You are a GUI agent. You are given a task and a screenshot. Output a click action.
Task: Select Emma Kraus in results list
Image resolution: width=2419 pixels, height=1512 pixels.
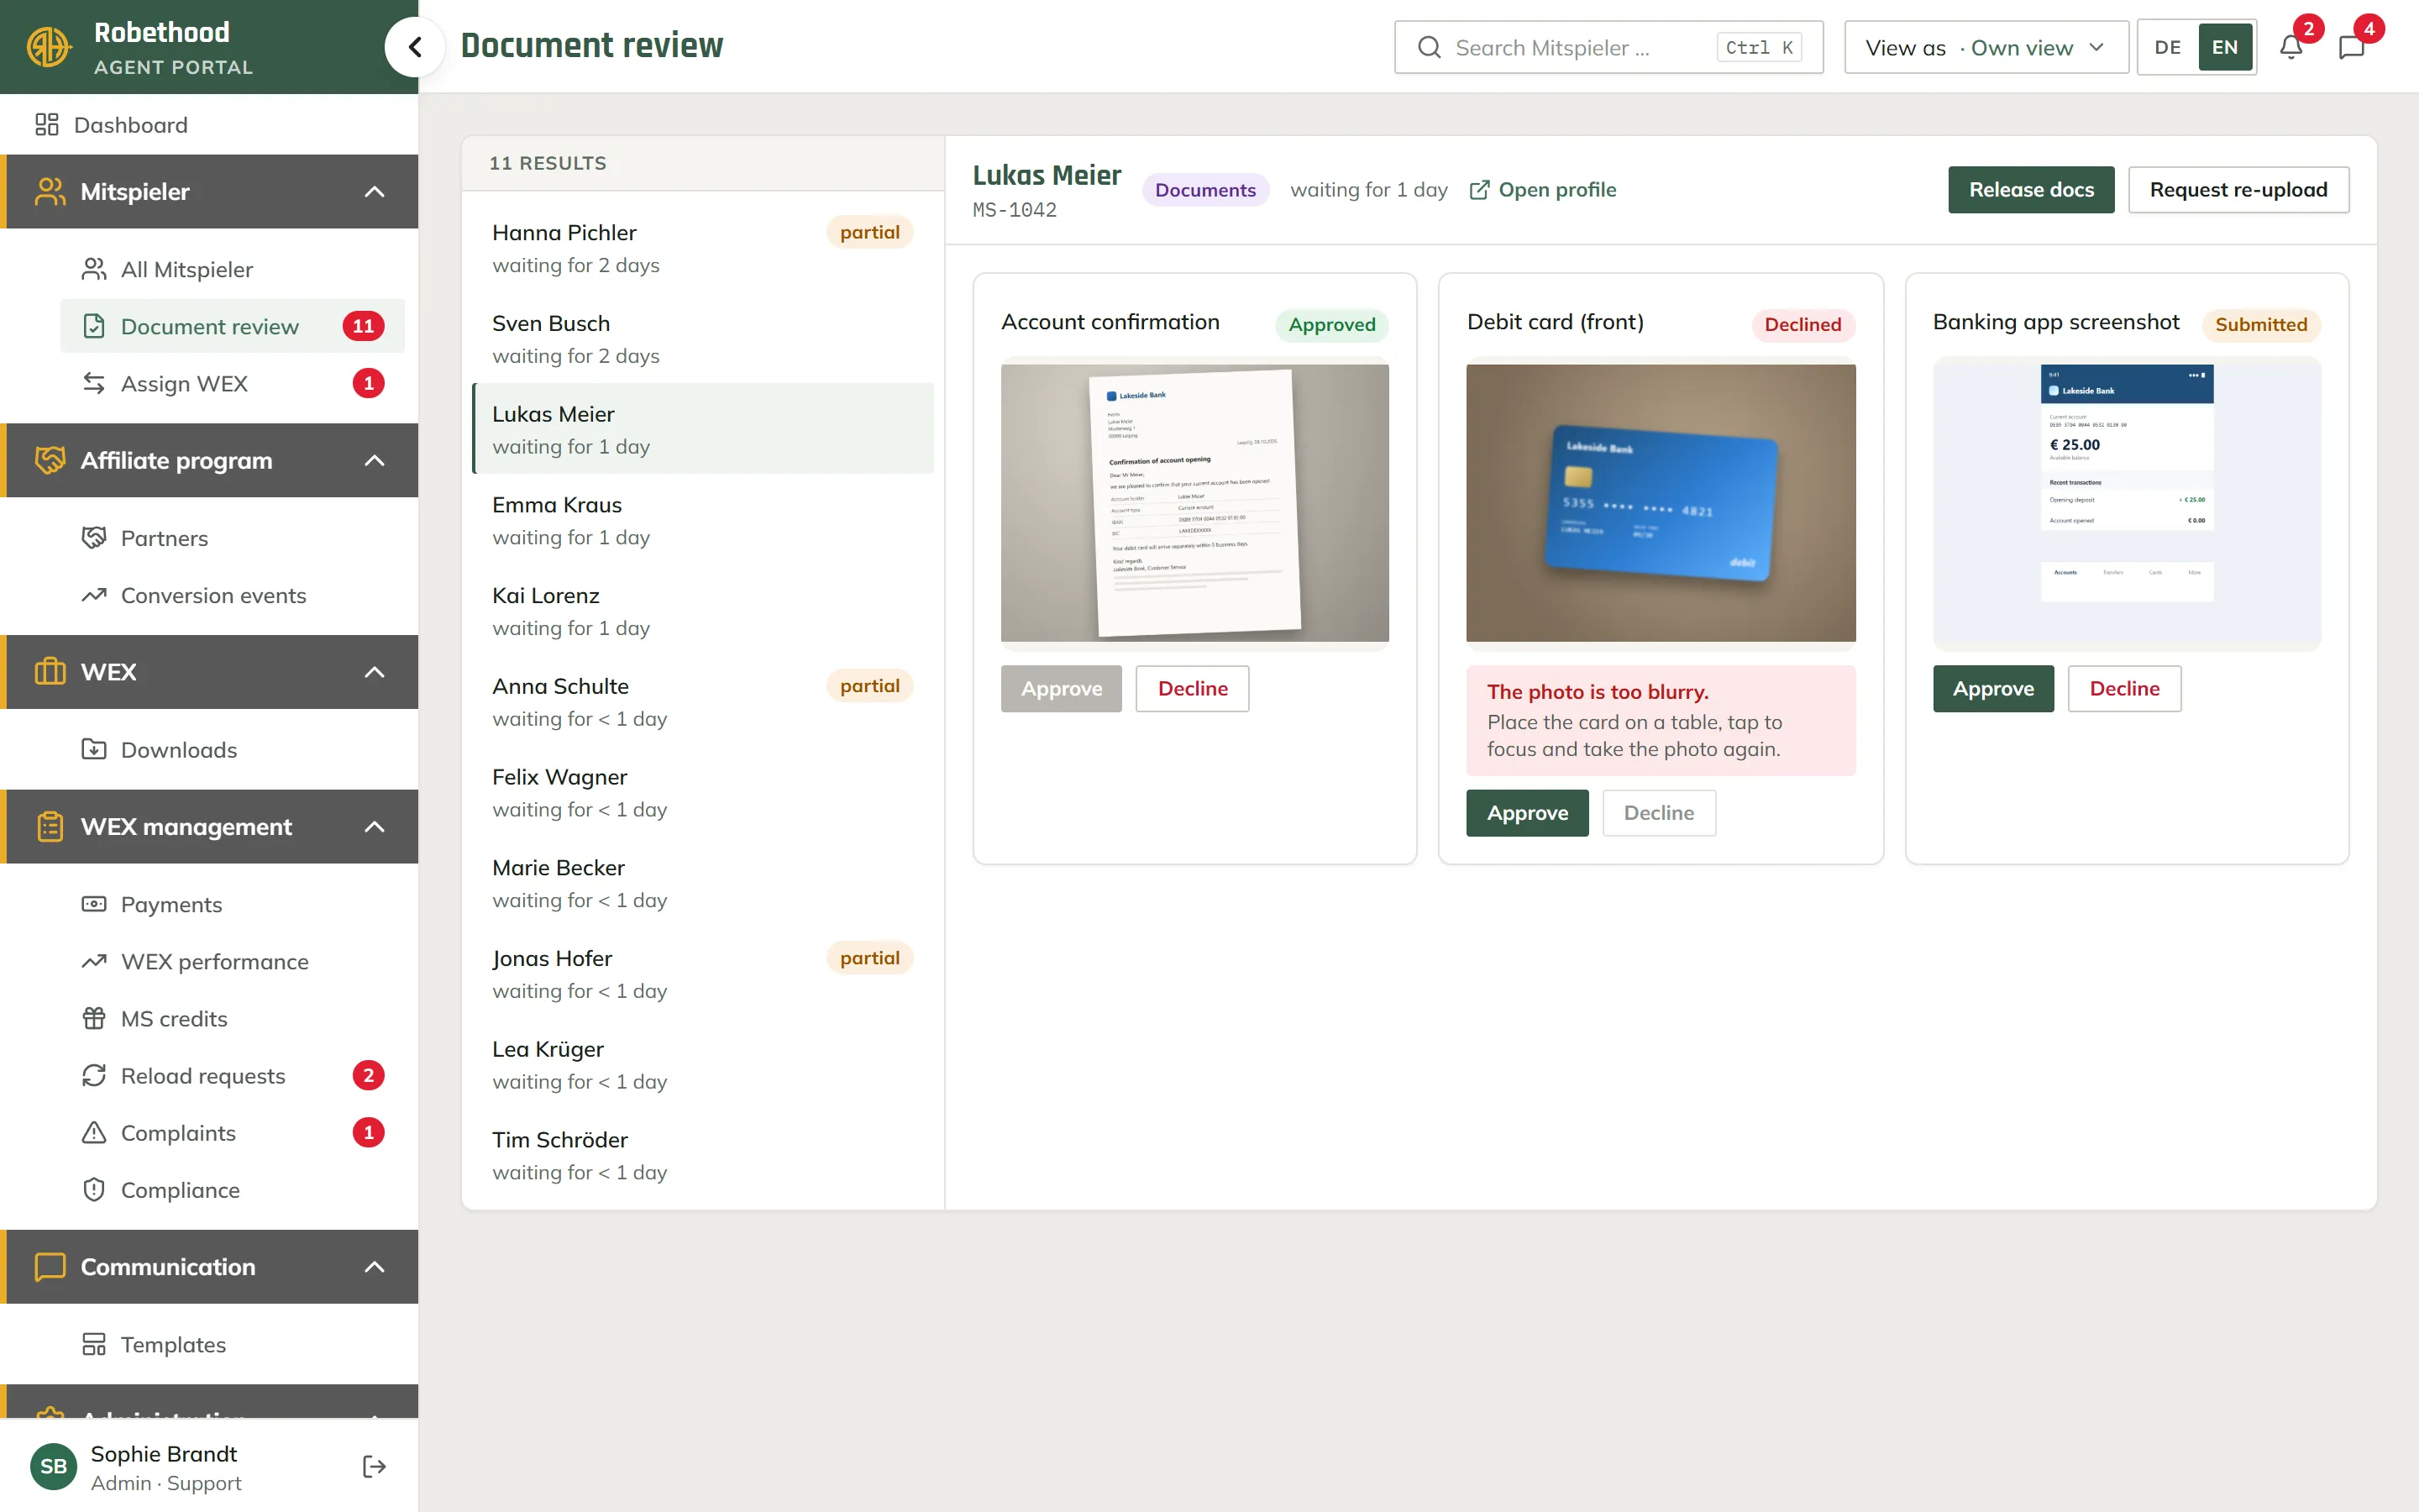703,519
